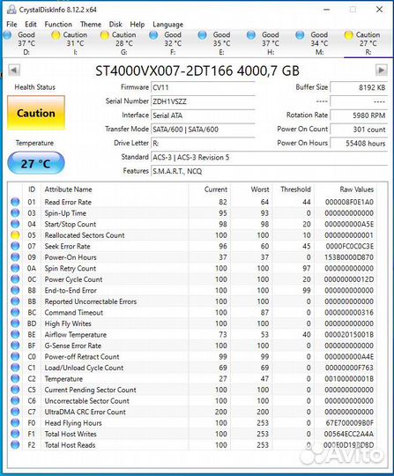Click the Interface field Serial ATA
Screen dimensions: 394x476
pos(203,115)
